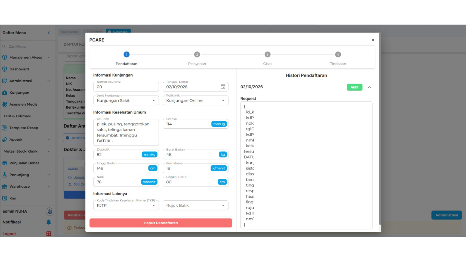This screenshot has width=466, height=262.
Task: Collapse the Daftar Menu sidebar arrow
Action: [x=49, y=33]
